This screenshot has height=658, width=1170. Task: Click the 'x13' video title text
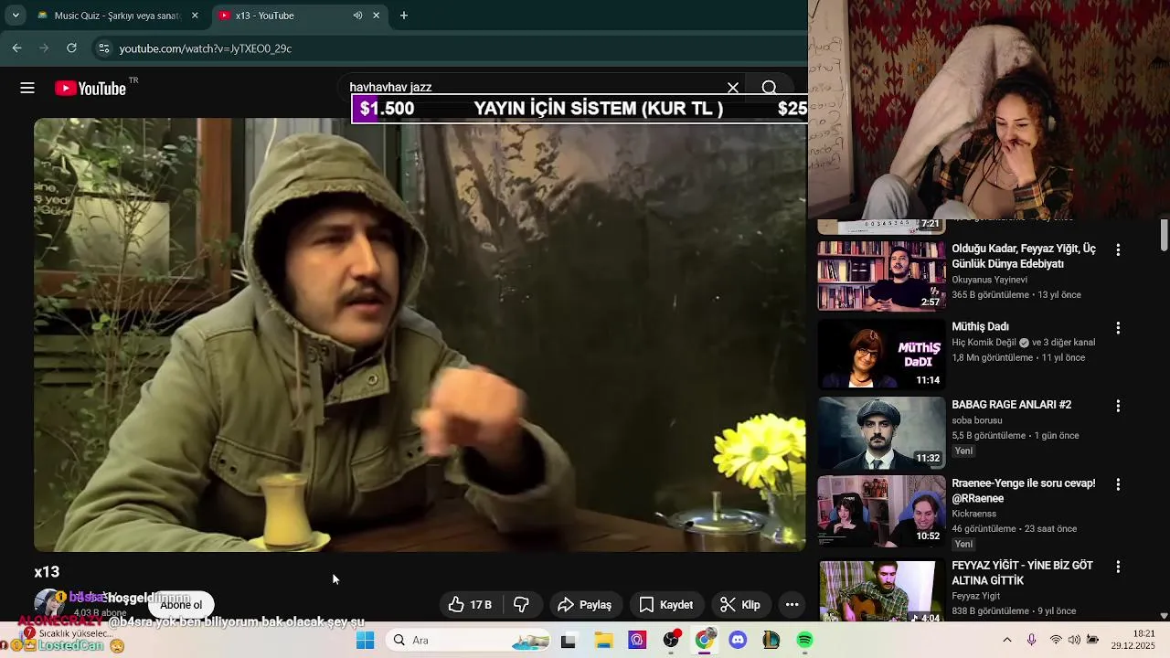[x=47, y=572]
